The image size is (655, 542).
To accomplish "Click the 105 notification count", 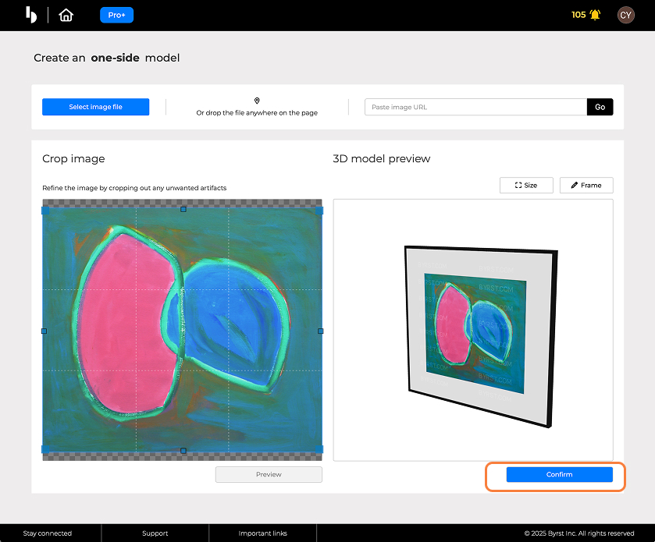I will (x=578, y=15).
